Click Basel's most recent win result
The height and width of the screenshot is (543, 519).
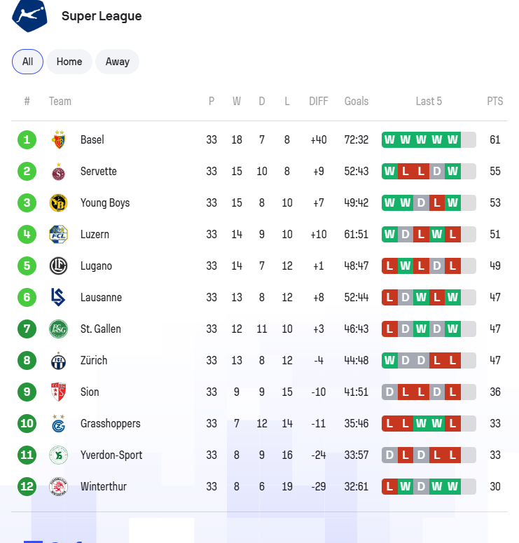tap(452, 140)
